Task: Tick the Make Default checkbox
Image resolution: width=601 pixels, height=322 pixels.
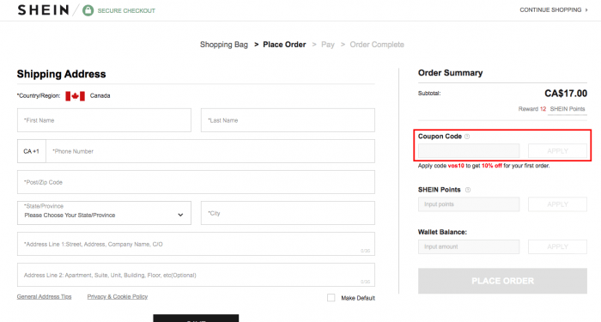Action: [331, 298]
